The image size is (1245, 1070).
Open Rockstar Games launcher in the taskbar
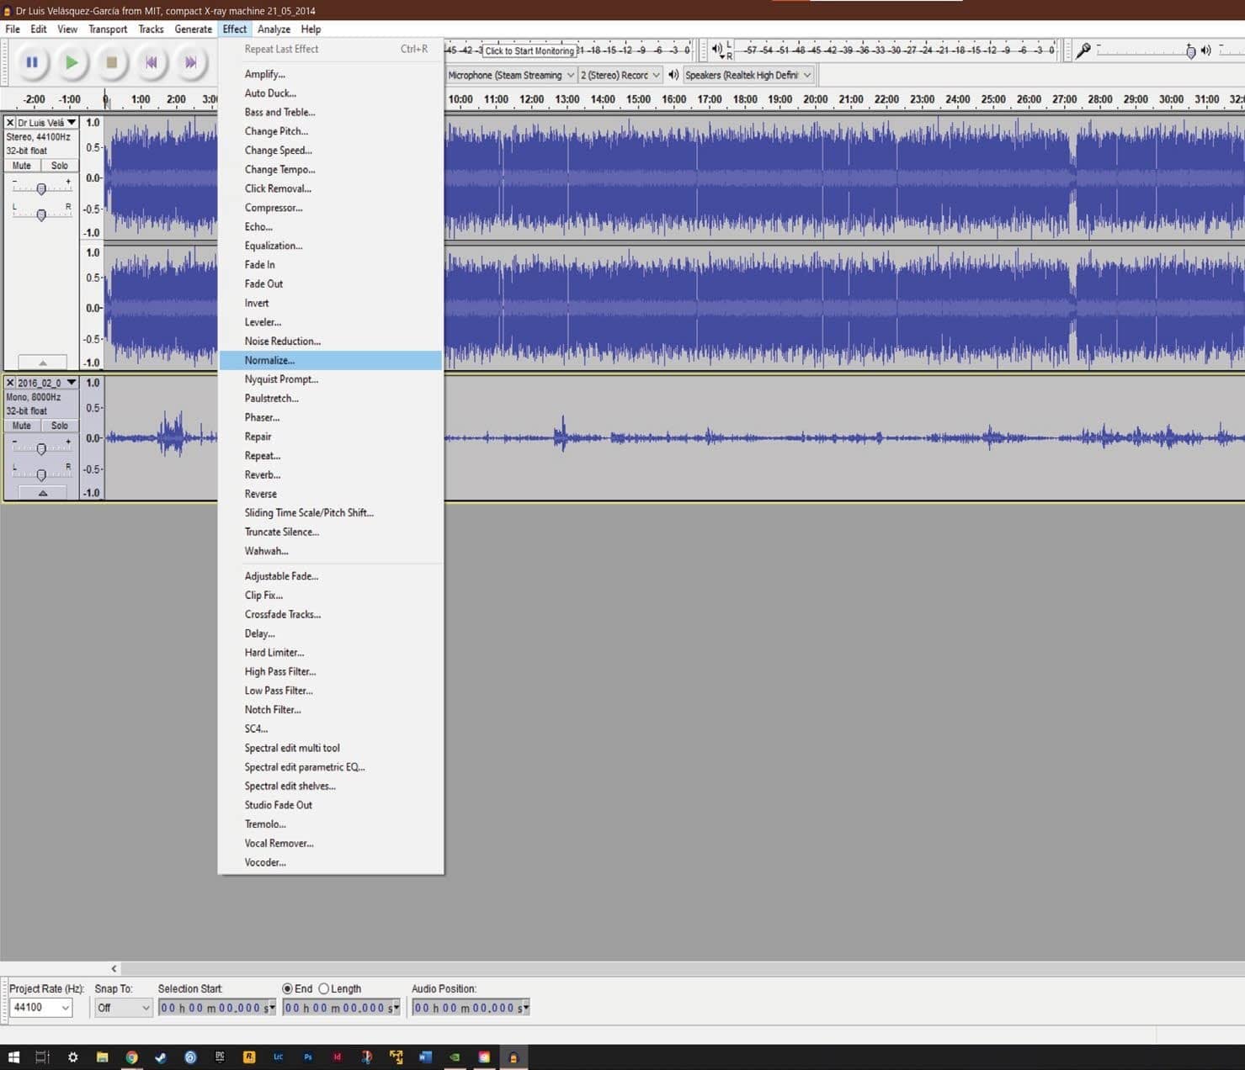click(249, 1057)
